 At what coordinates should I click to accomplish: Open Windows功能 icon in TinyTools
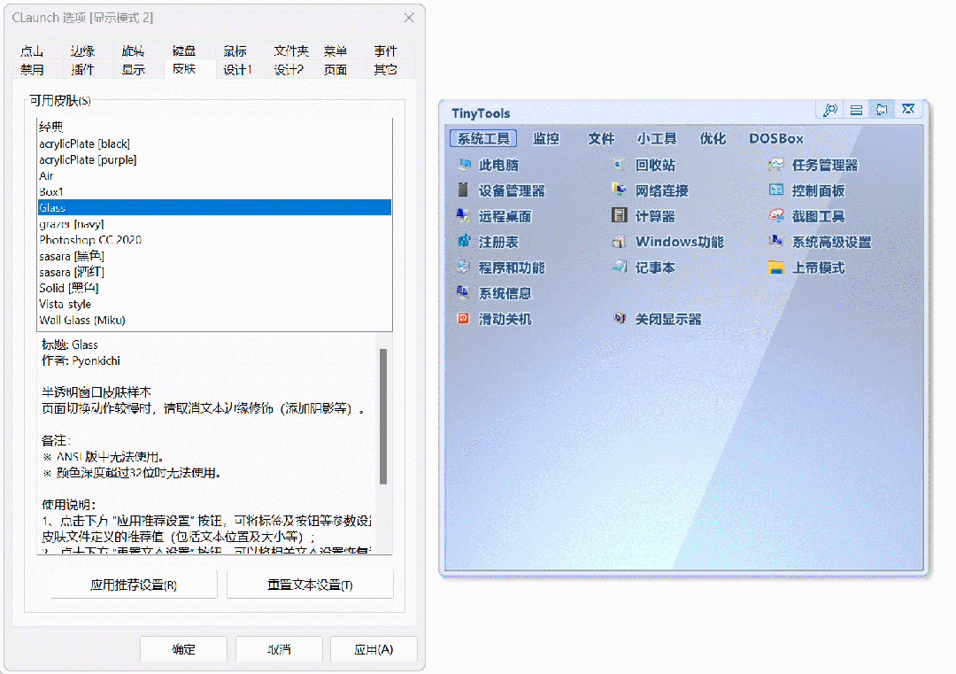click(620, 242)
